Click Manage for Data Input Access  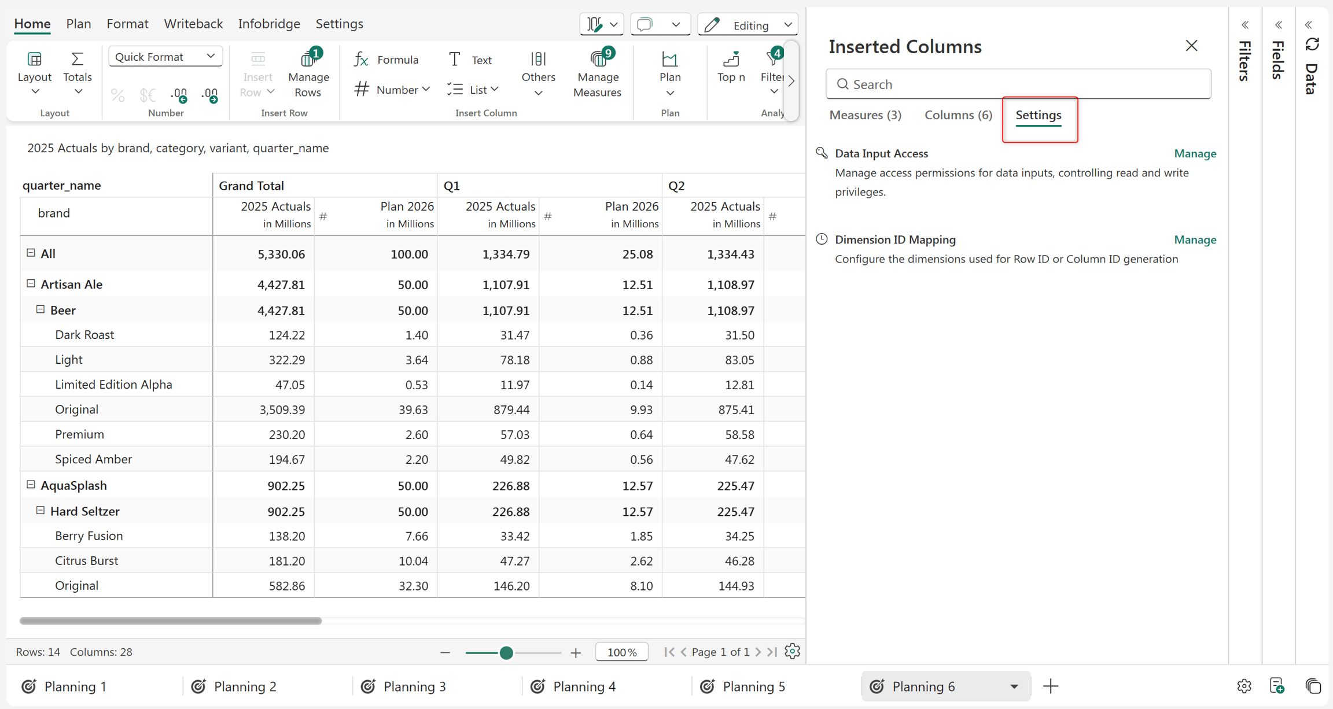pyautogui.click(x=1195, y=153)
